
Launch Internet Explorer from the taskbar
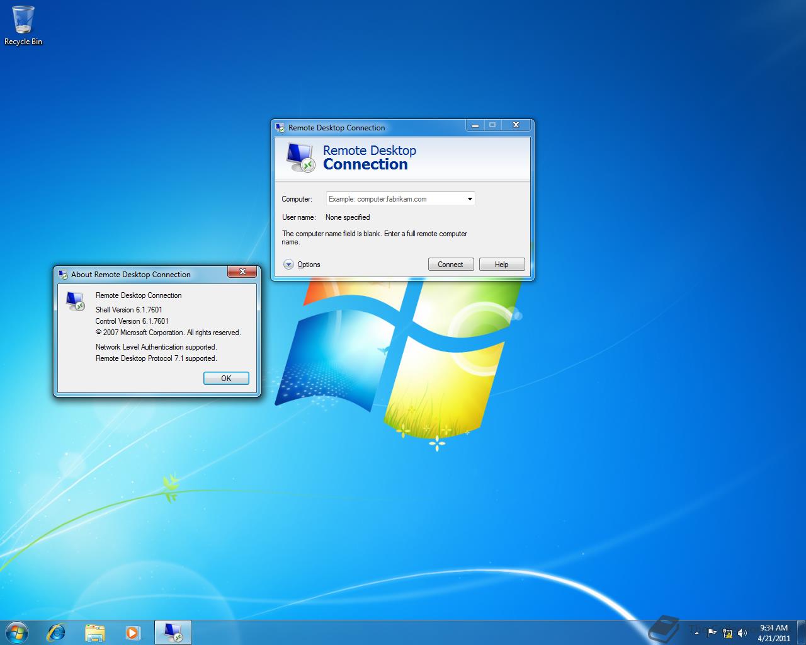point(57,632)
